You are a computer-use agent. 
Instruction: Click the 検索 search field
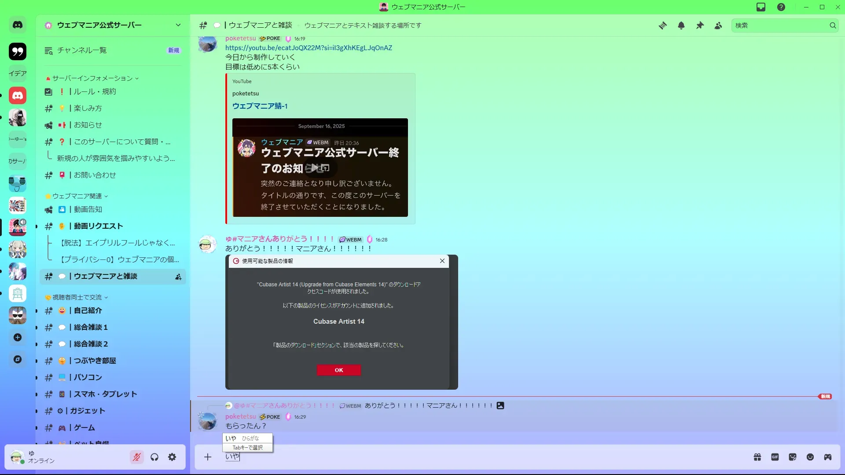[779, 26]
